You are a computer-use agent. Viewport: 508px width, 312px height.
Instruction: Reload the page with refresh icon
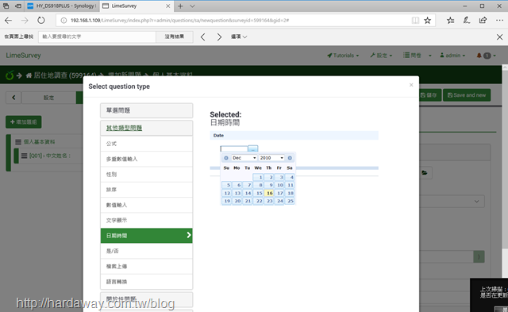point(40,21)
